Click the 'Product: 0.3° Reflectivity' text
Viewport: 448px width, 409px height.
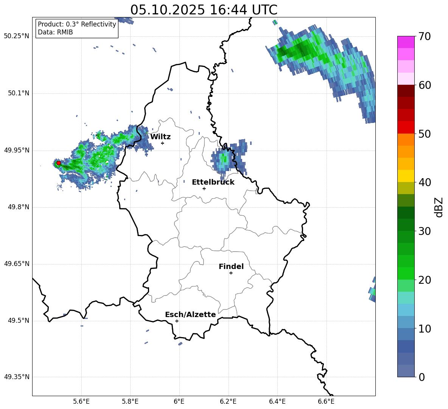(x=77, y=24)
